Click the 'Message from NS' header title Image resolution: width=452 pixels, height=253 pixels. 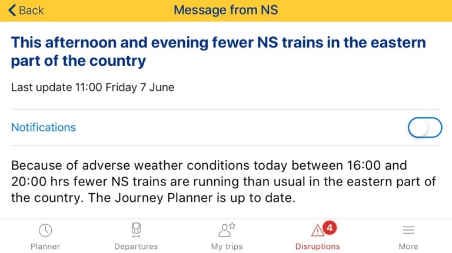(226, 11)
